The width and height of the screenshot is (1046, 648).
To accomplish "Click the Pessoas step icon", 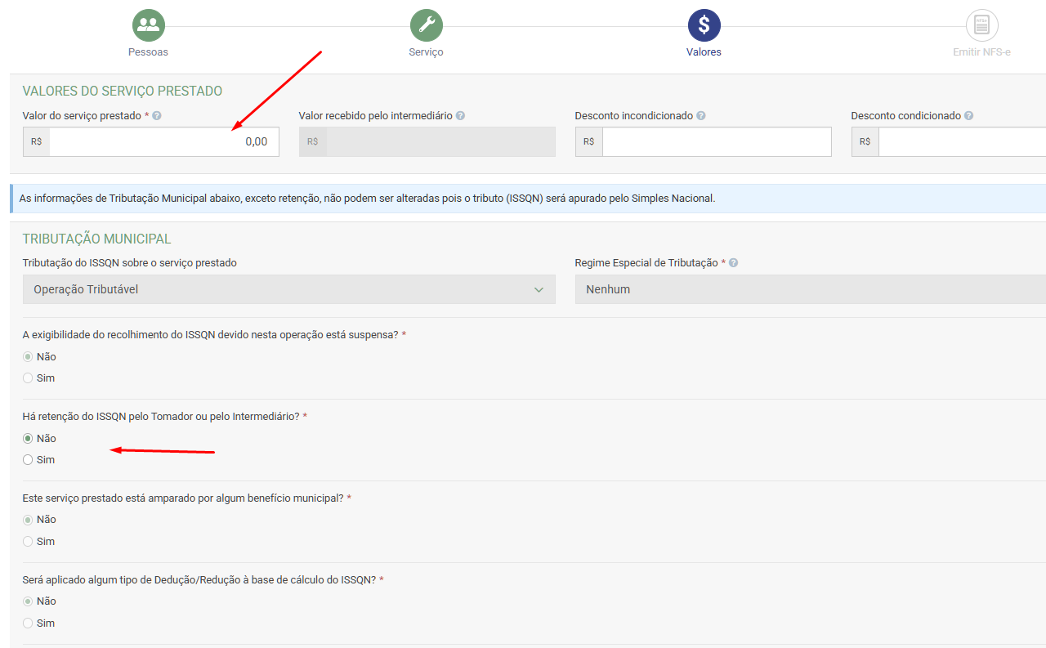I will [x=149, y=25].
